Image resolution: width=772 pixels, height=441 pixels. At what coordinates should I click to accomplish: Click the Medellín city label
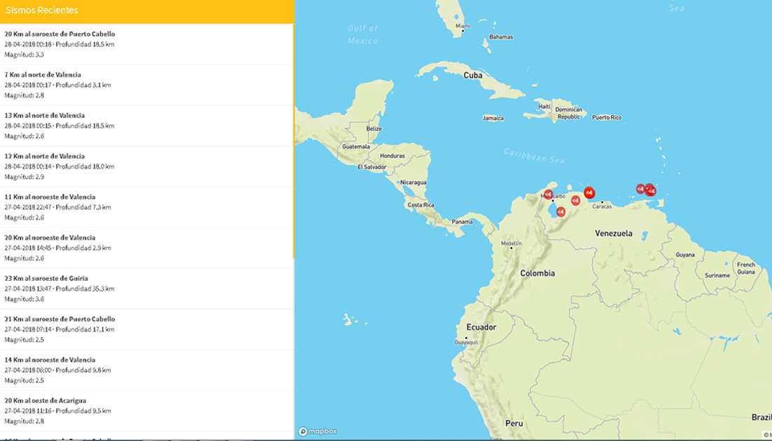coord(511,244)
